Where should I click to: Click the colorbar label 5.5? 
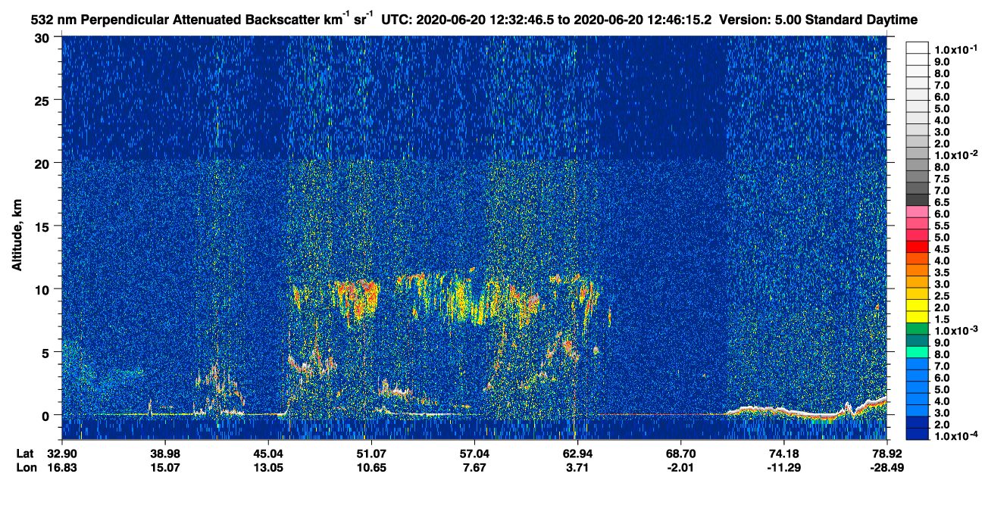(x=943, y=225)
